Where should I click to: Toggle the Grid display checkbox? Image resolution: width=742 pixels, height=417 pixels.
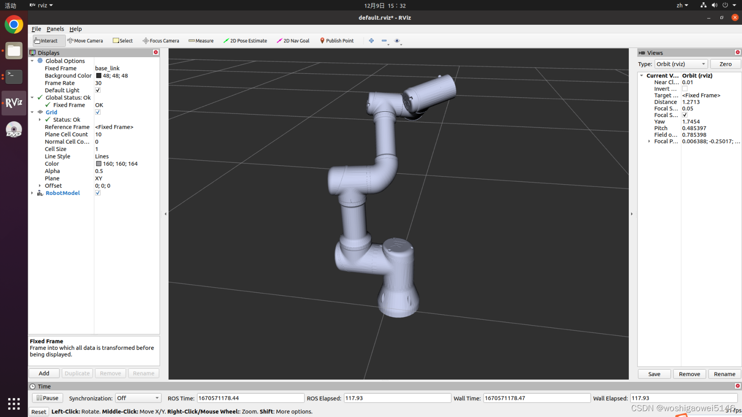(98, 112)
